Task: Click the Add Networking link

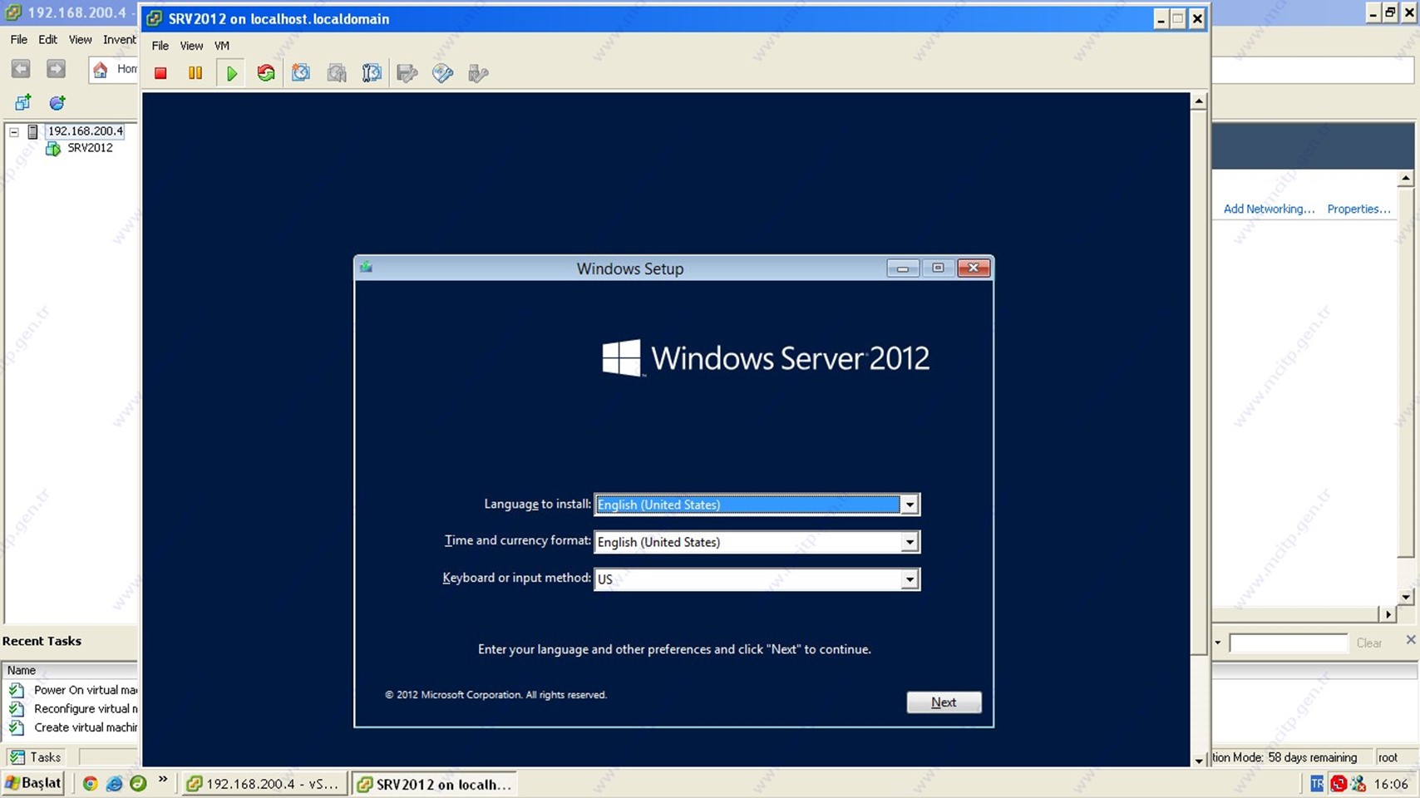Action: coord(1269,209)
